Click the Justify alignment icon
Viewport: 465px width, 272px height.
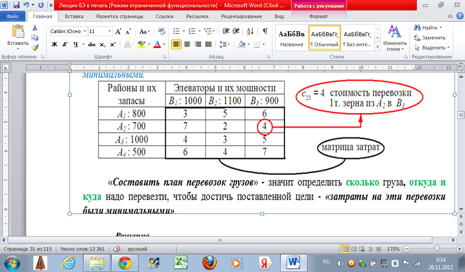[x=208, y=44]
